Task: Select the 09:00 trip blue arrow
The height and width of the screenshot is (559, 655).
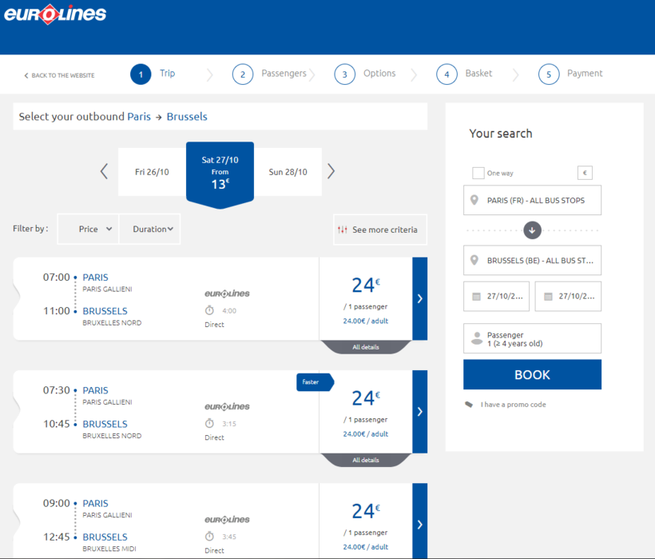Action: click(419, 524)
